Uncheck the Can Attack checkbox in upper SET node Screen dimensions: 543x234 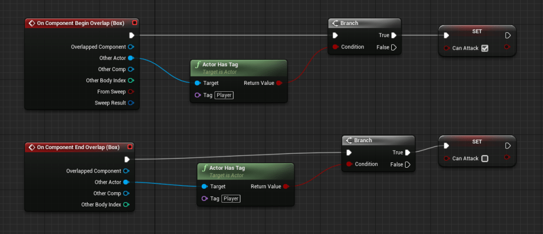[484, 48]
